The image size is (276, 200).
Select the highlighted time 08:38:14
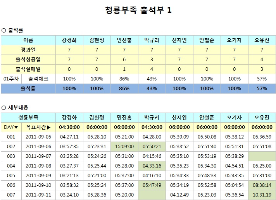coord(262,185)
